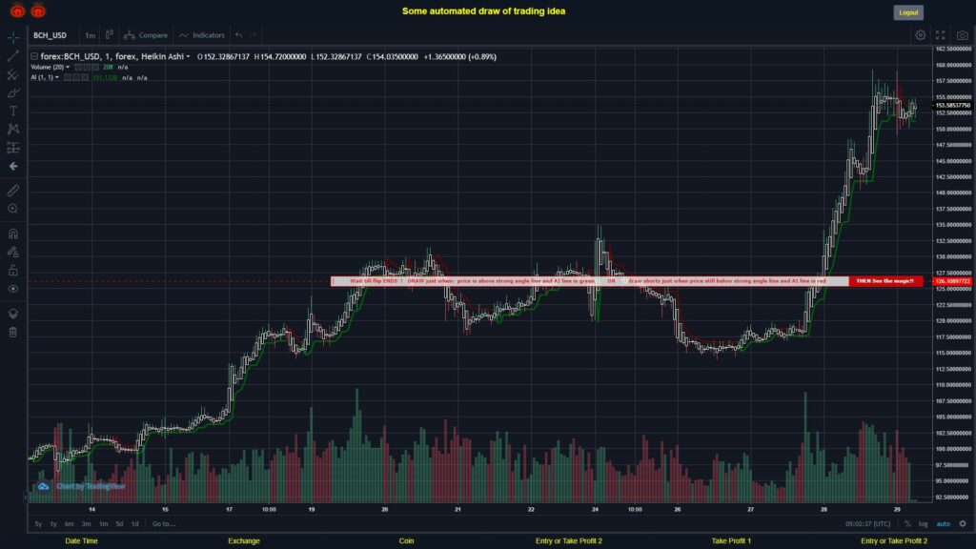Select the 5y time range
The width and height of the screenshot is (976, 549).
(38, 523)
